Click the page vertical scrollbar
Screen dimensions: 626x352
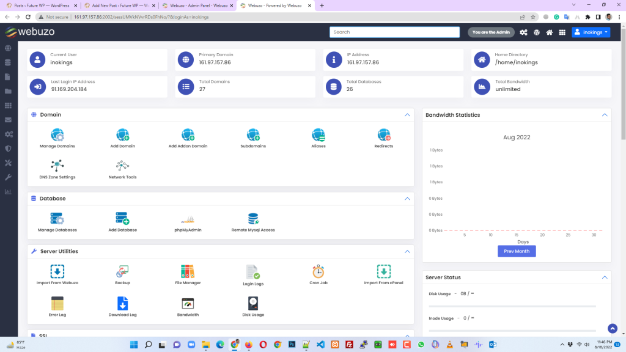point(623,84)
